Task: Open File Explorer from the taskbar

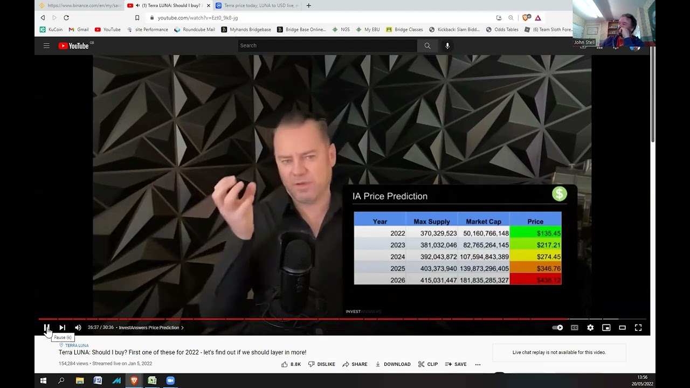Action: [80, 380]
